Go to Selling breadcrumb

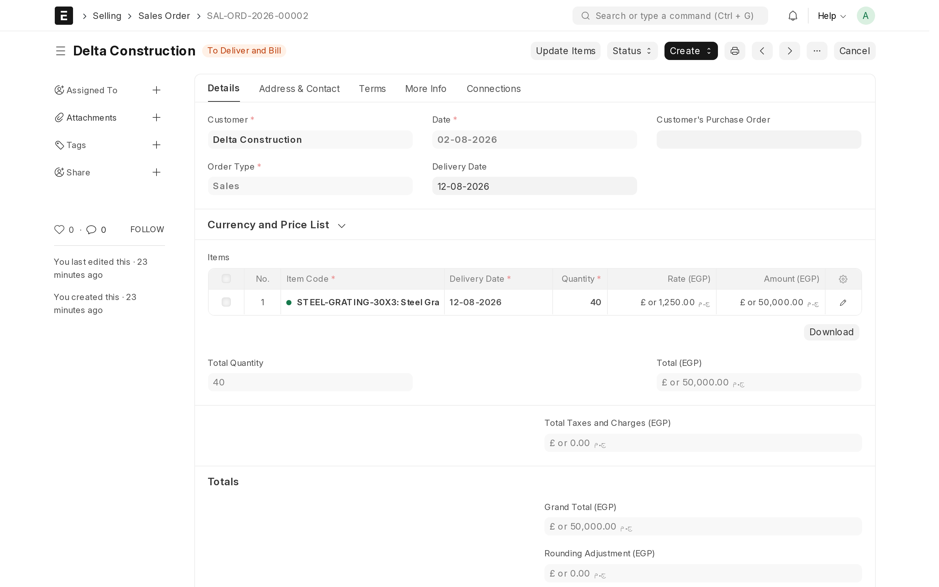click(x=107, y=16)
